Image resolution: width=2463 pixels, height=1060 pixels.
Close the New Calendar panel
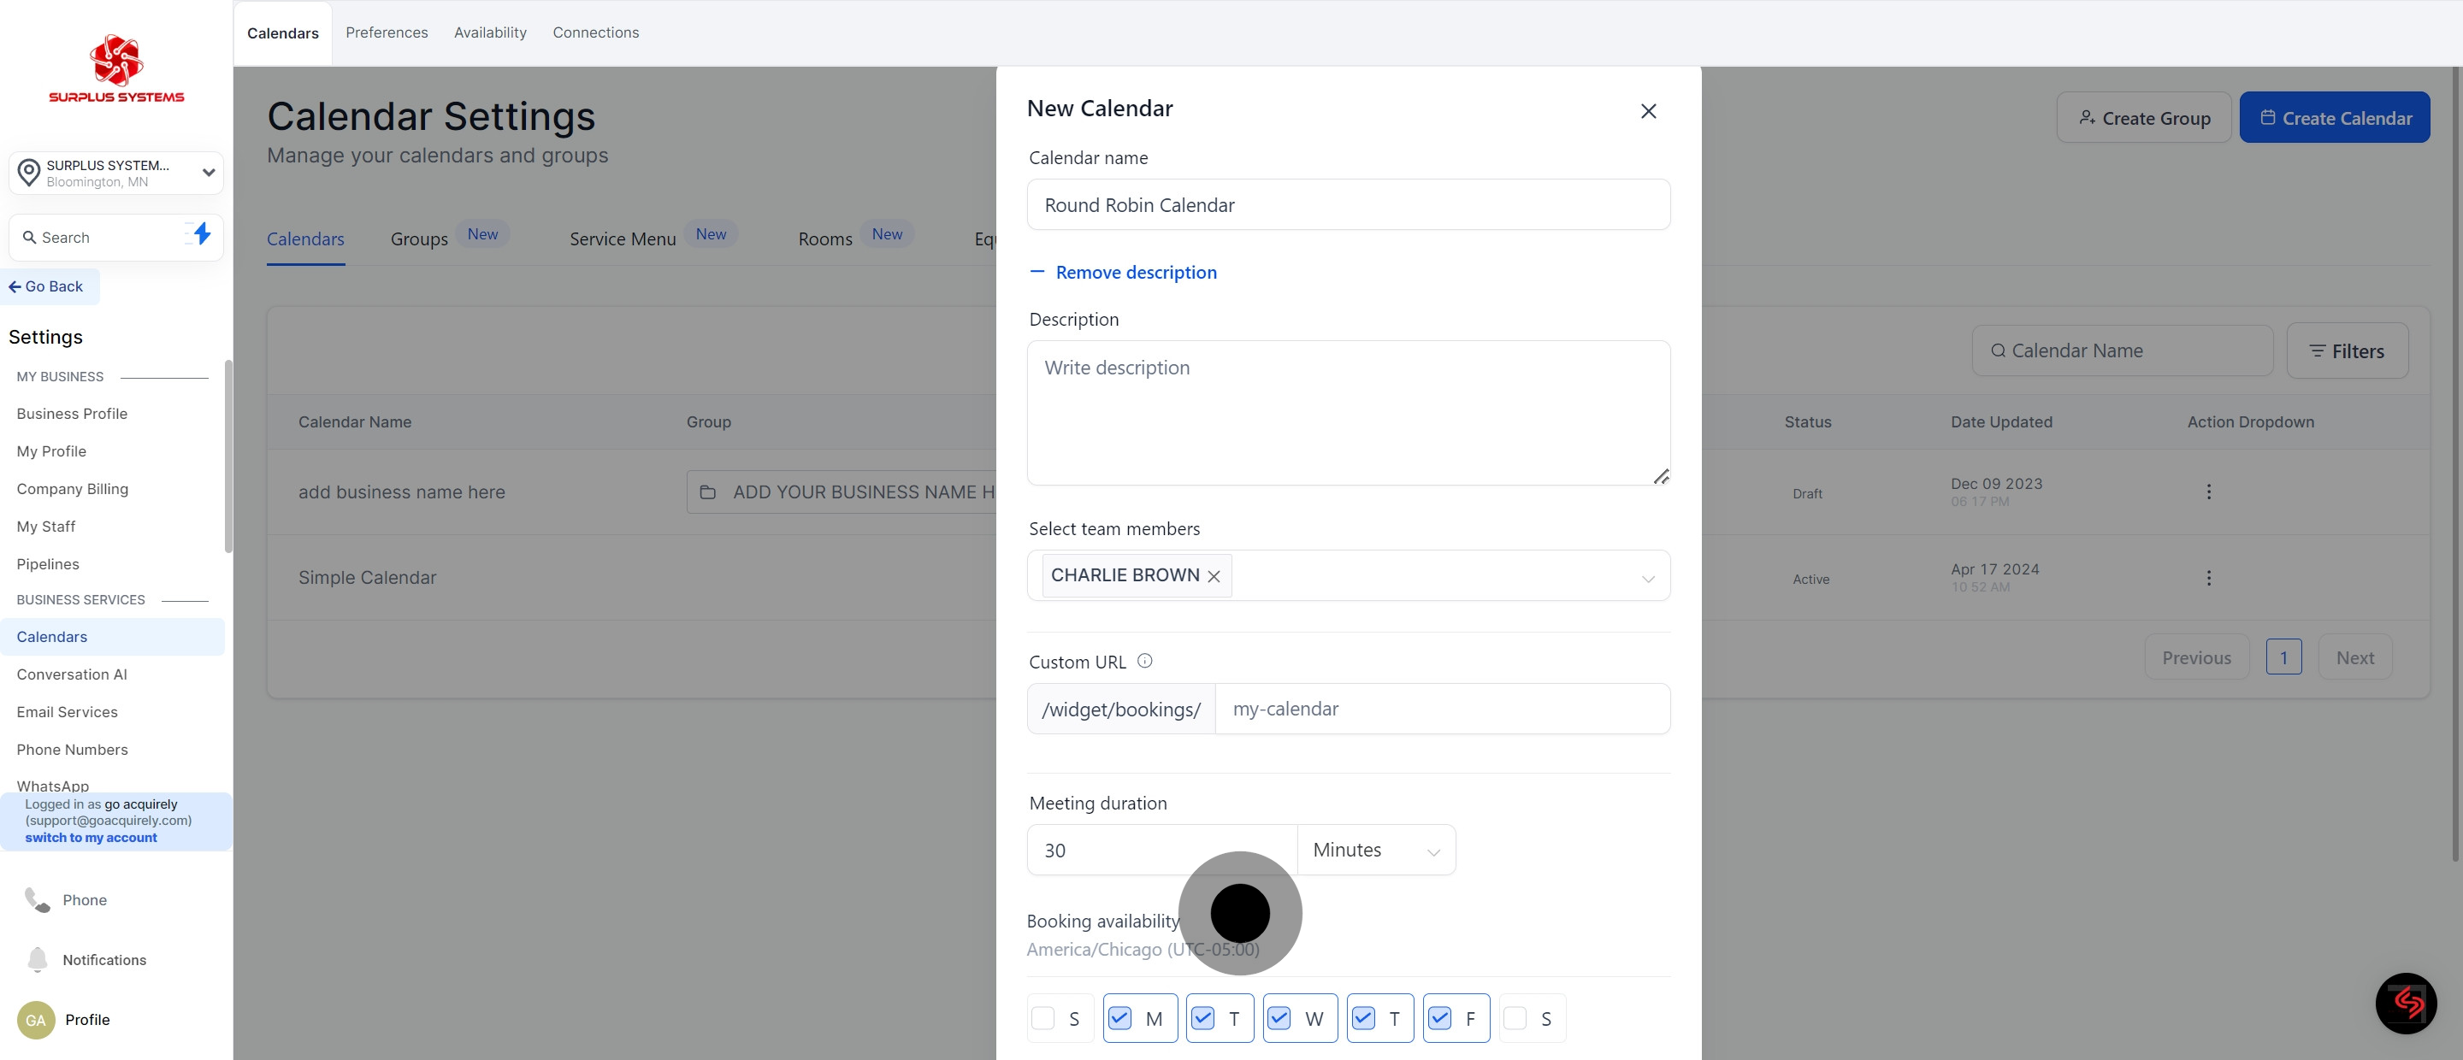point(1648,111)
